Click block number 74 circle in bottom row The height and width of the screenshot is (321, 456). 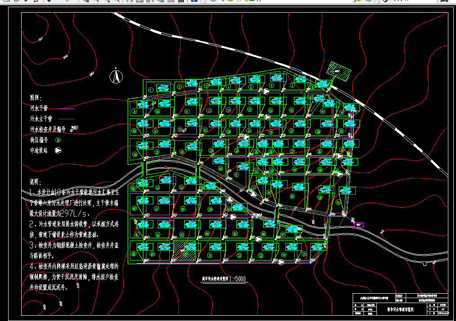pyautogui.click(x=283, y=255)
